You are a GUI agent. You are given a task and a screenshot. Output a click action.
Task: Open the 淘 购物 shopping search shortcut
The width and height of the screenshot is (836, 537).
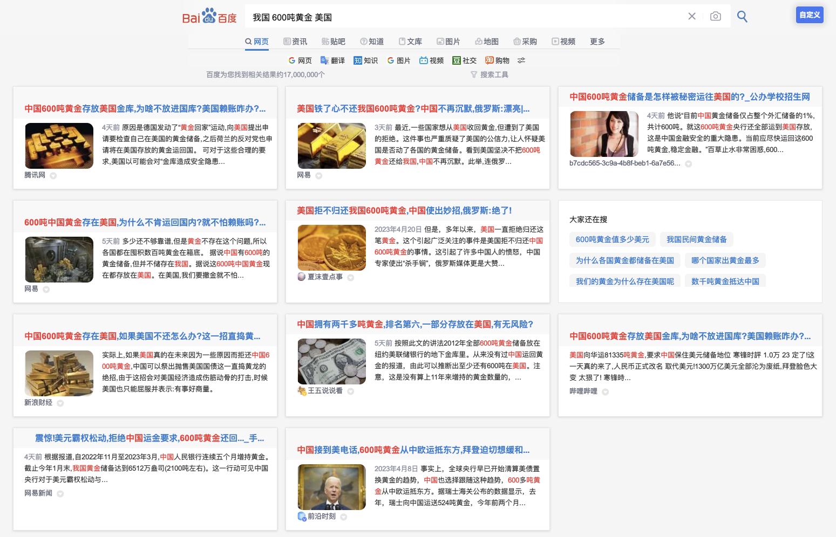click(496, 60)
